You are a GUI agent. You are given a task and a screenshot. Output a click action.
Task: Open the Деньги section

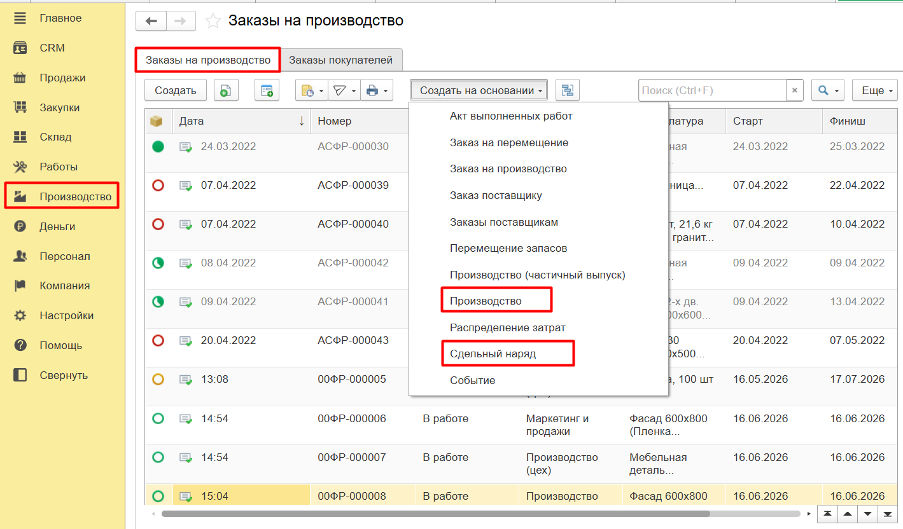(x=57, y=226)
